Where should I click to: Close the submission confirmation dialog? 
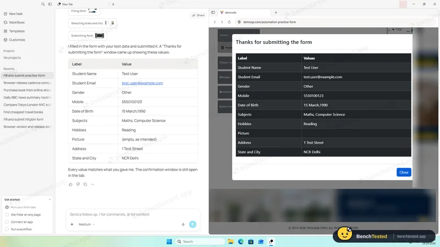point(404,172)
